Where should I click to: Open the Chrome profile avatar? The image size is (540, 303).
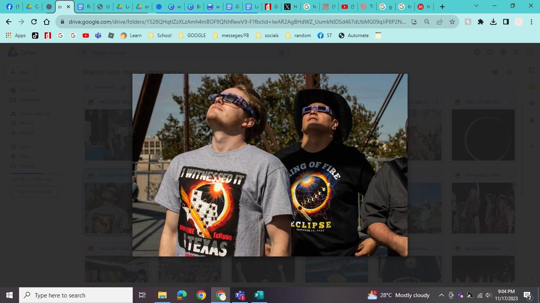(x=519, y=22)
